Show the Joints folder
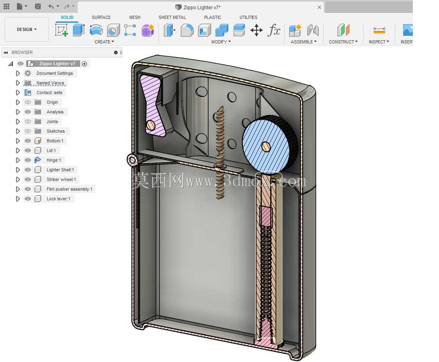This screenshot has height=362, width=439. (28, 121)
